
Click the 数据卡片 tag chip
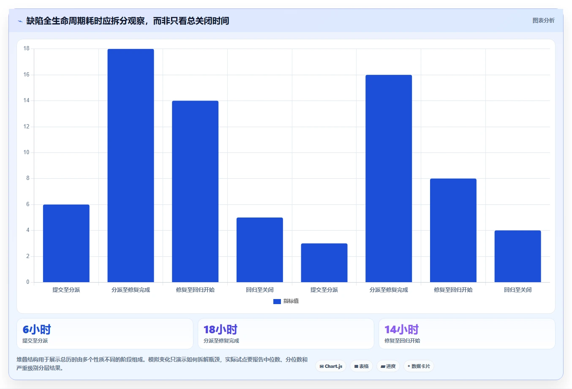point(419,366)
